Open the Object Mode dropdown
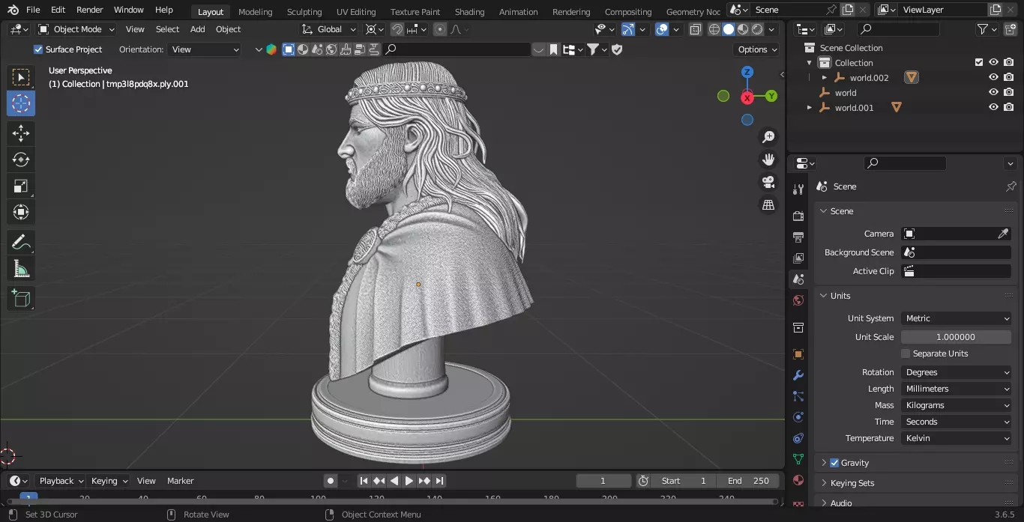 point(76,29)
